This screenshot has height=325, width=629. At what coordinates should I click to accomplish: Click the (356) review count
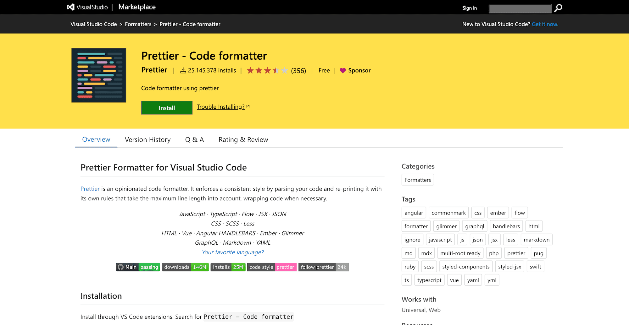click(x=298, y=71)
